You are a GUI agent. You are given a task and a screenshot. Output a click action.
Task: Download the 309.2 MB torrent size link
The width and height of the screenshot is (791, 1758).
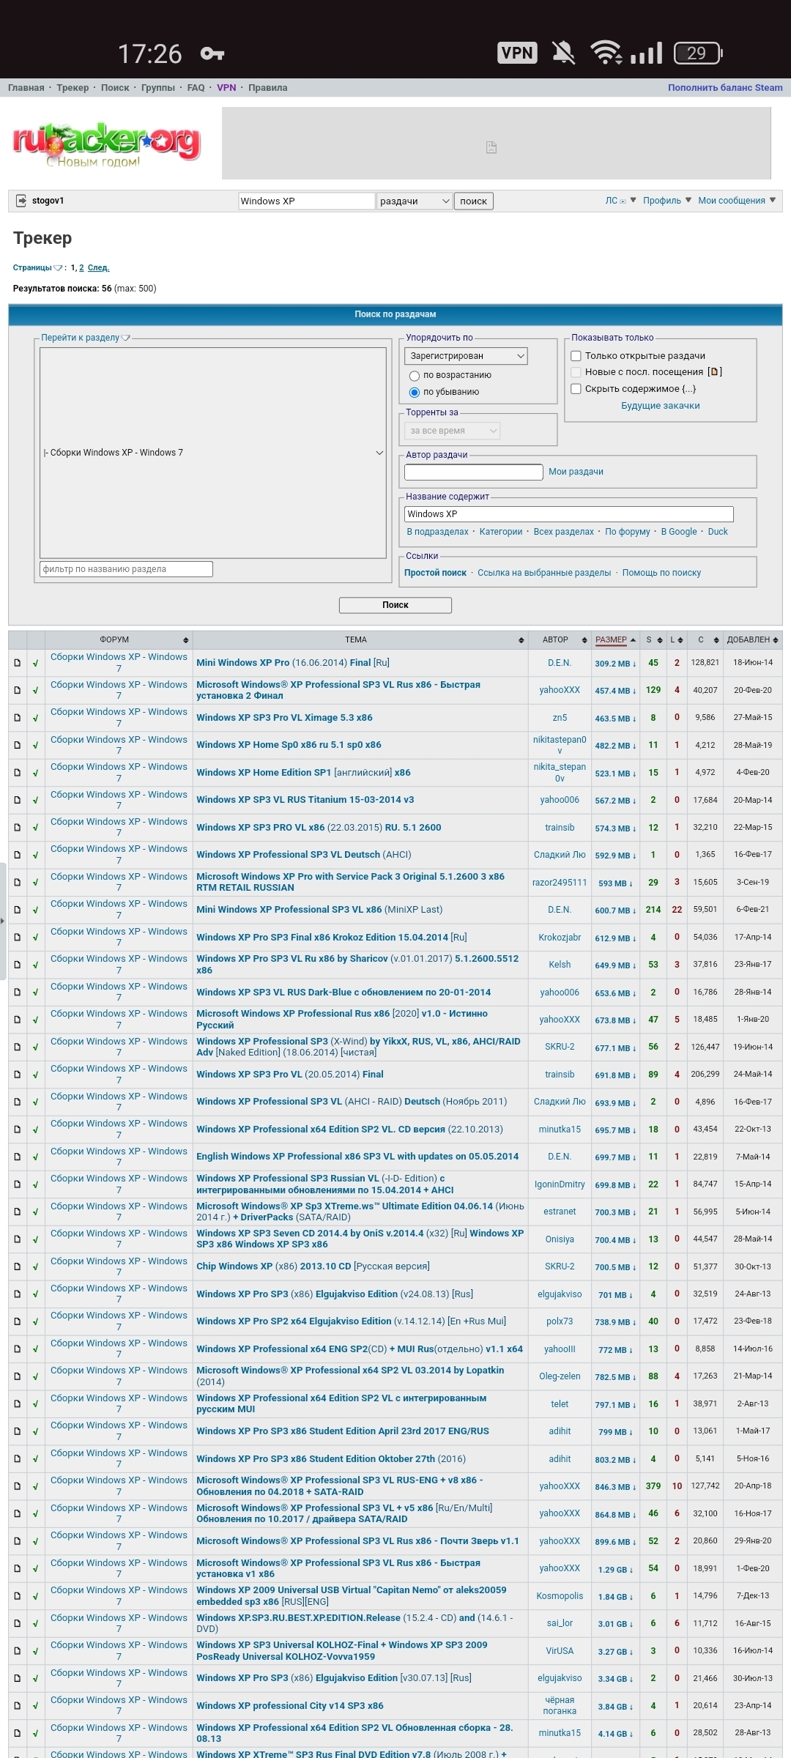click(615, 664)
